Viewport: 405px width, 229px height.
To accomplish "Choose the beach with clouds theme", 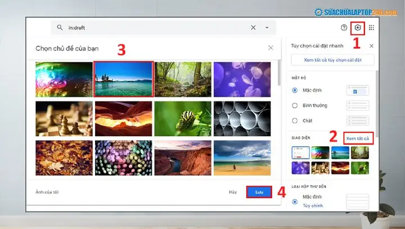I will [242, 158].
